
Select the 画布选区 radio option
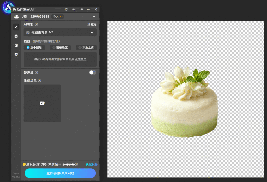(x=60, y=48)
